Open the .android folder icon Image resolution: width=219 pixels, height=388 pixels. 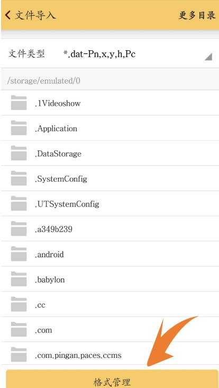pos(19,254)
